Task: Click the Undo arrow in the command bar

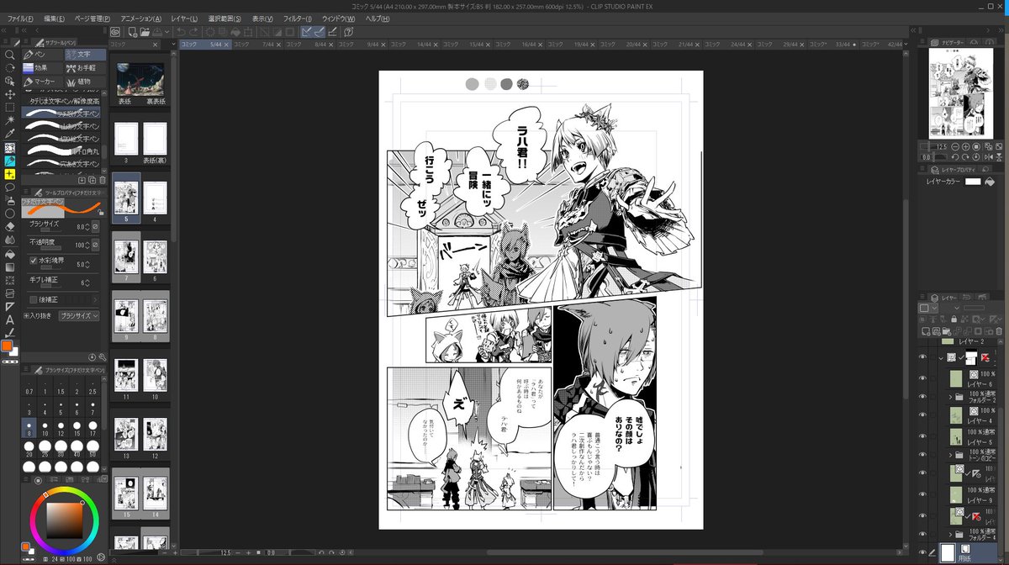Action: pos(182,32)
